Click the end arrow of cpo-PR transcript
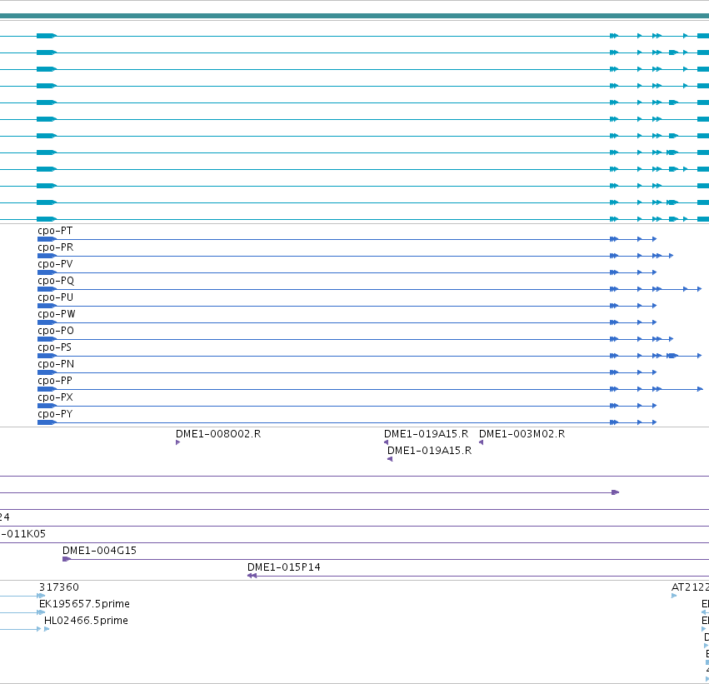709x684 pixels. 671,256
